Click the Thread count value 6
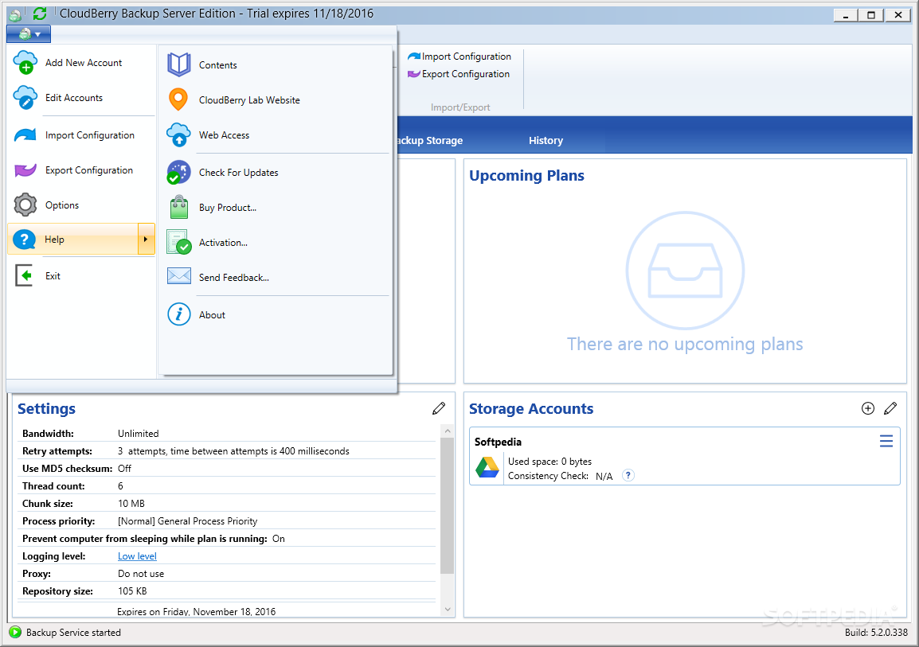This screenshot has width=919, height=647. click(121, 486)
